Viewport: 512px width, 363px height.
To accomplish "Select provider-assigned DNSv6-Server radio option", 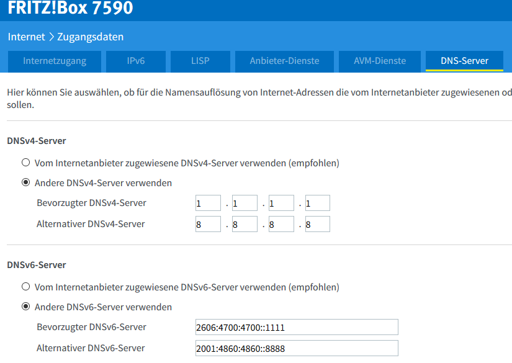I will click(x=26, y=287).
